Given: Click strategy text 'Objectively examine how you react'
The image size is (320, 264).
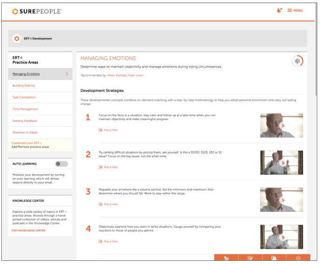Looking at the screenshot, I should pos(160,229).
